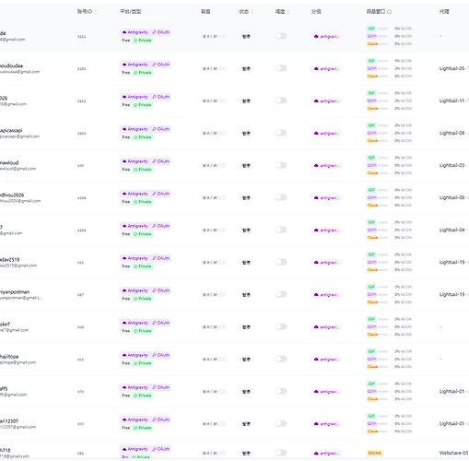Click group cloud icon in h718 row
Viewport: 469px width, 461px height.
click(316, 453)
